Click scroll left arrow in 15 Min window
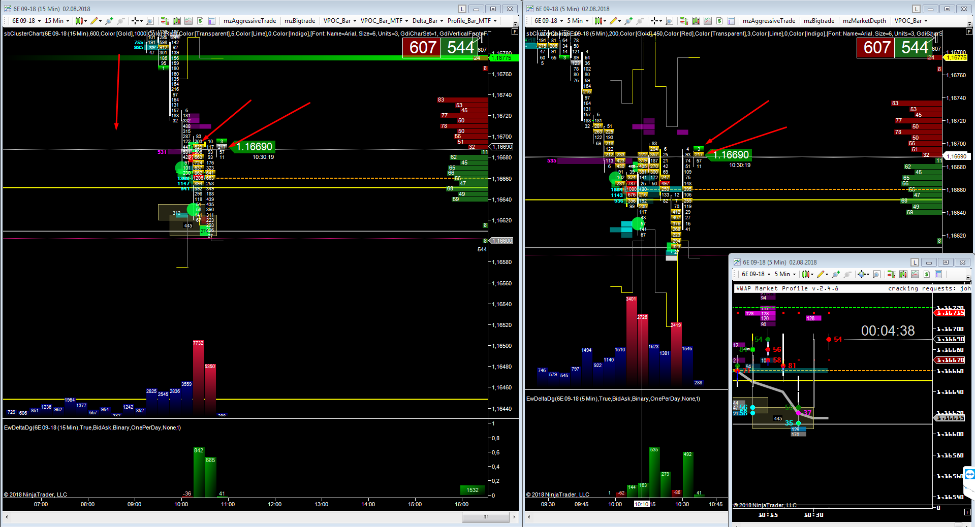The width and height of the screenshot is (975, 527). point(7,517)
